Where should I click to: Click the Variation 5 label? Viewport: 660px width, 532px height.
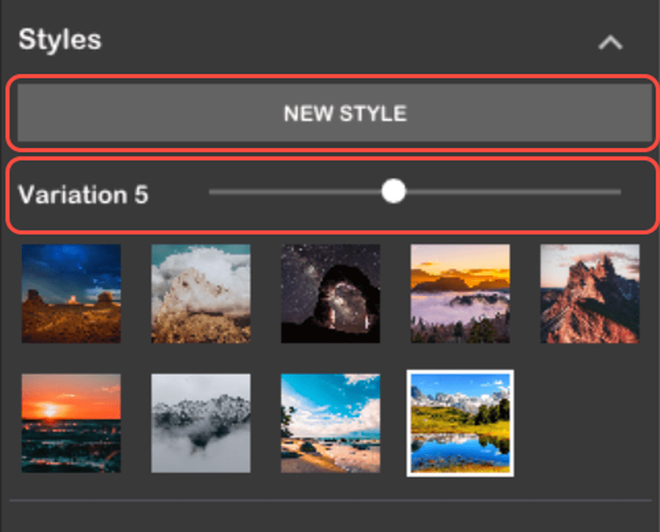pos(83,194)
